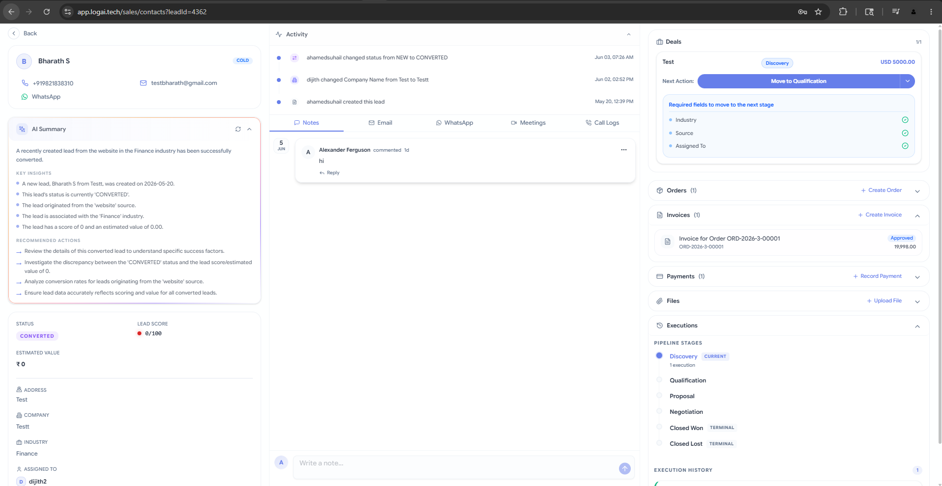This screenshot has width=942, height=486.
Task: Click the status change activity icon
Action: pos(295,58)
